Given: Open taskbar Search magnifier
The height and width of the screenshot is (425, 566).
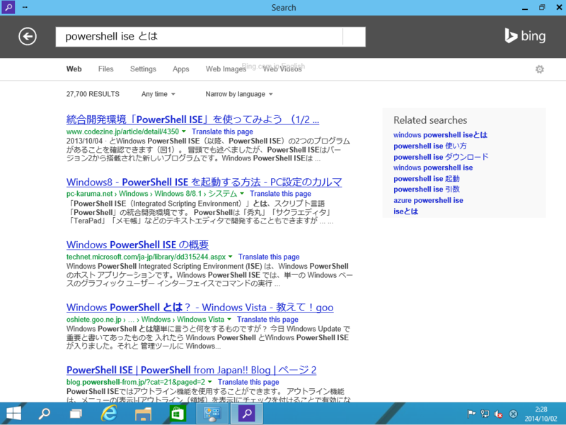Looking at the screenshot, I should coord(45,414).
